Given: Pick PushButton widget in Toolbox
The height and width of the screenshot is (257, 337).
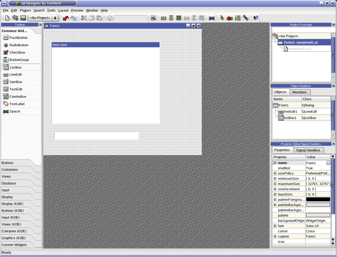Looking at the screenshot, I should click(21, 38).
